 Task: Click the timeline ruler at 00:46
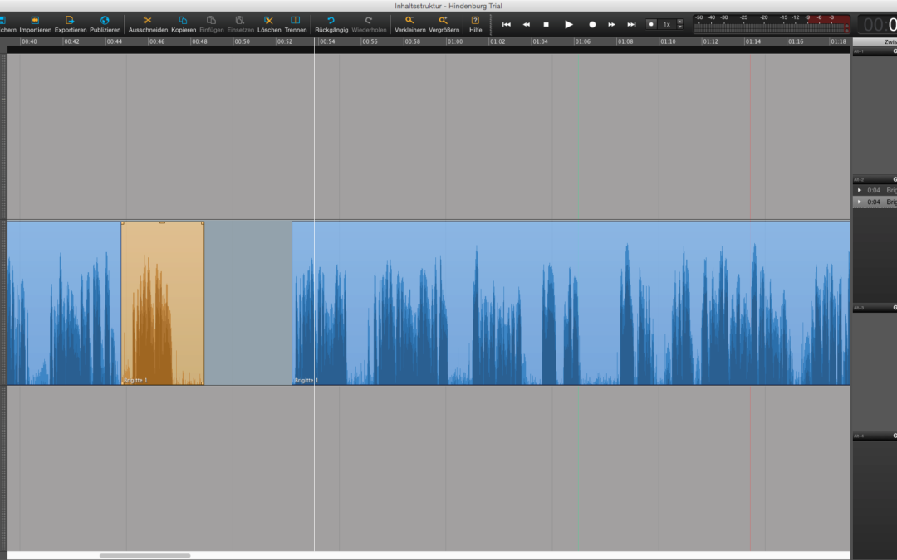pos(156,41)
